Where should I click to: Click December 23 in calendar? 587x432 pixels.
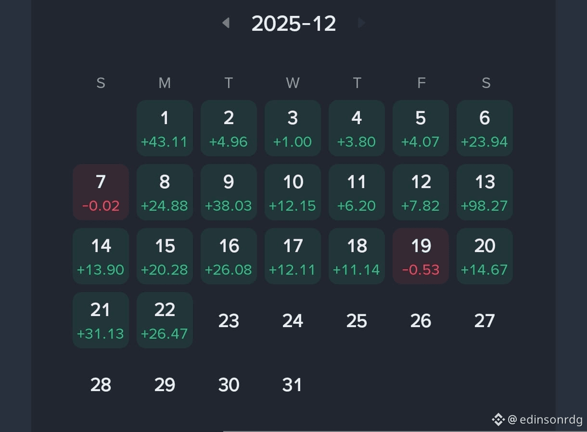(x=229, y=321)
